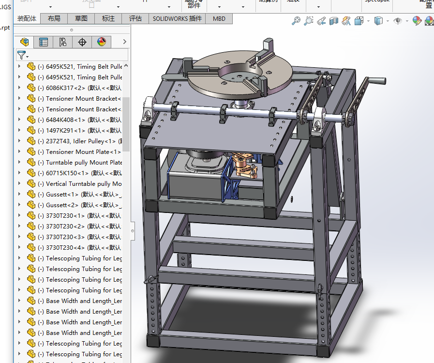Open the DimXpertManager crosshair tab

[82, 42]
